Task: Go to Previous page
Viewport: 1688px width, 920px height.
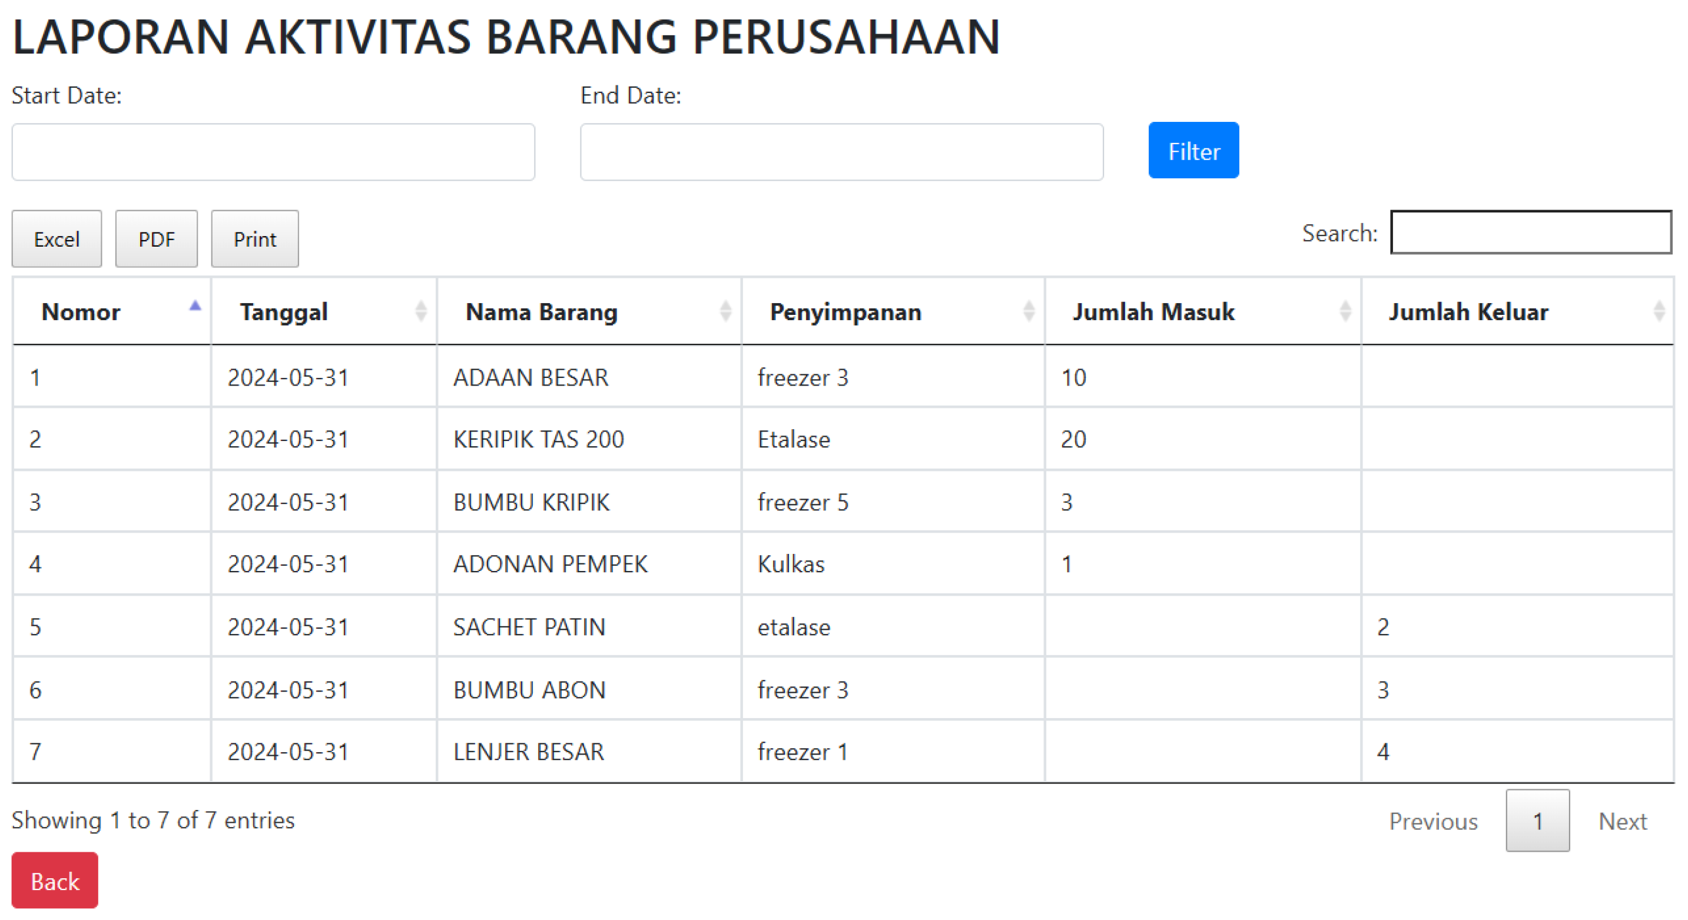Action: [x=1432, y=821]
